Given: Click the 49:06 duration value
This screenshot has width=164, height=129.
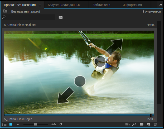Looking at the screenshot, I should [x=151, y=25].
